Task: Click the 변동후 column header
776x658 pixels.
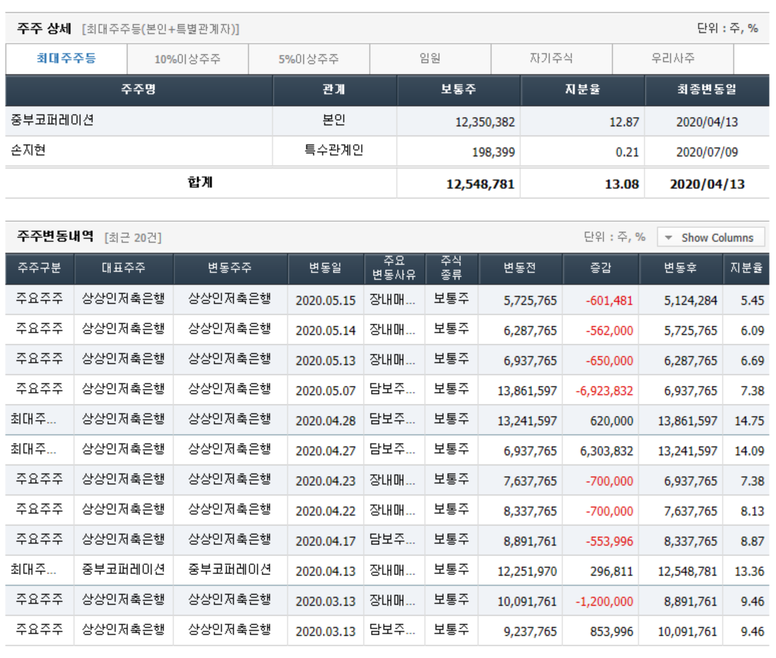Action: (680, 268)
